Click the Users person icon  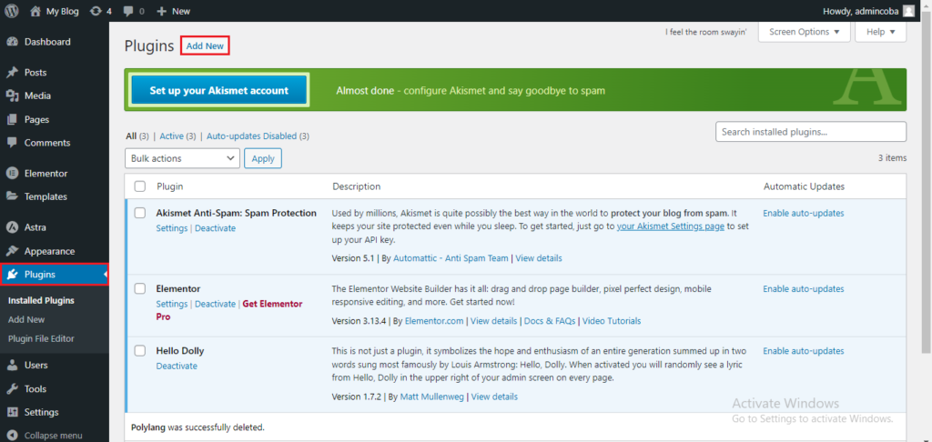point(12,365)
